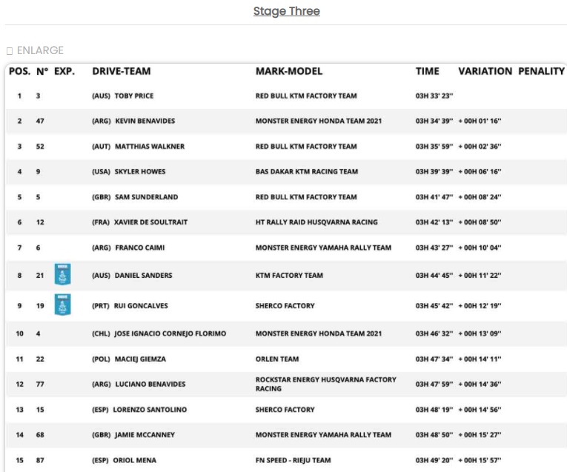The image size is (567, 472).
Task: Click the variation + 00H 15' 57''
Action: (x=480, y=460)
